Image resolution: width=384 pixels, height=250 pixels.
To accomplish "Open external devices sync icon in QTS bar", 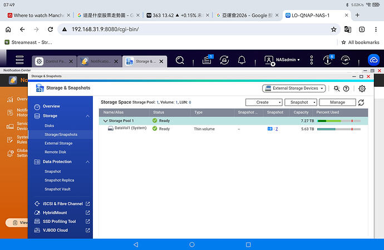I will [x=224, y=60].
